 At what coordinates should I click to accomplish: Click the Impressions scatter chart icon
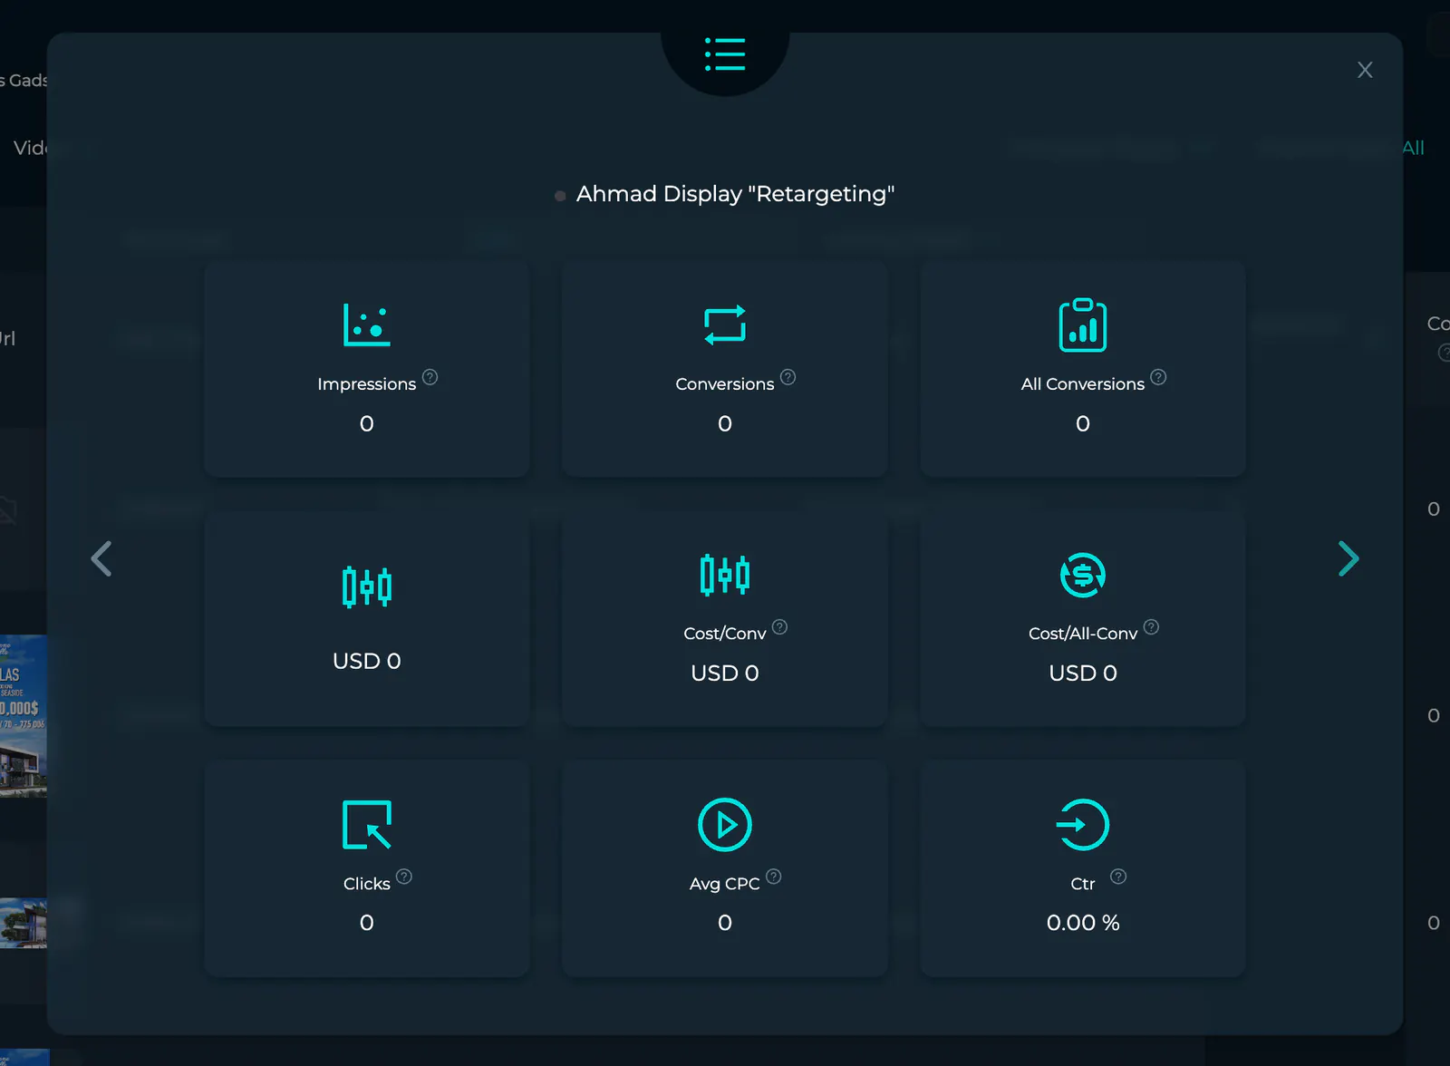[367, 325]
